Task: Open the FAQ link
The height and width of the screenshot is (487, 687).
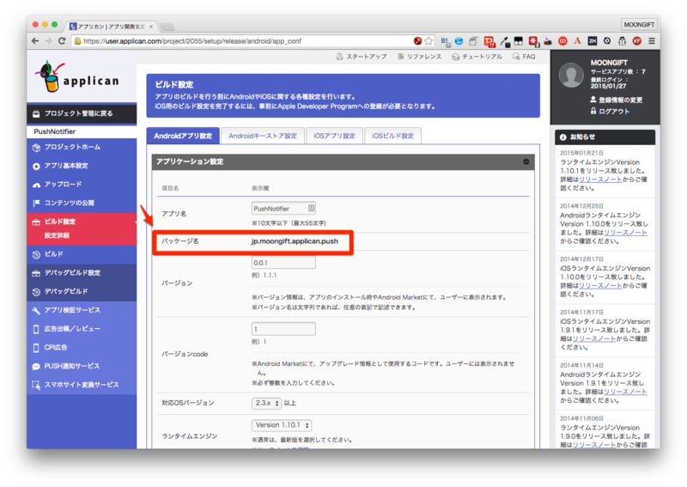Action: click(x=524, y=57)
